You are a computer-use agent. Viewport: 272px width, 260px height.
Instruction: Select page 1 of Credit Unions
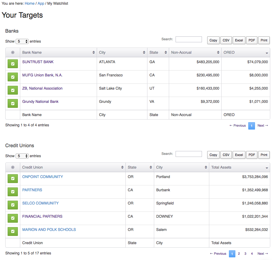click(x=232, y=254)
